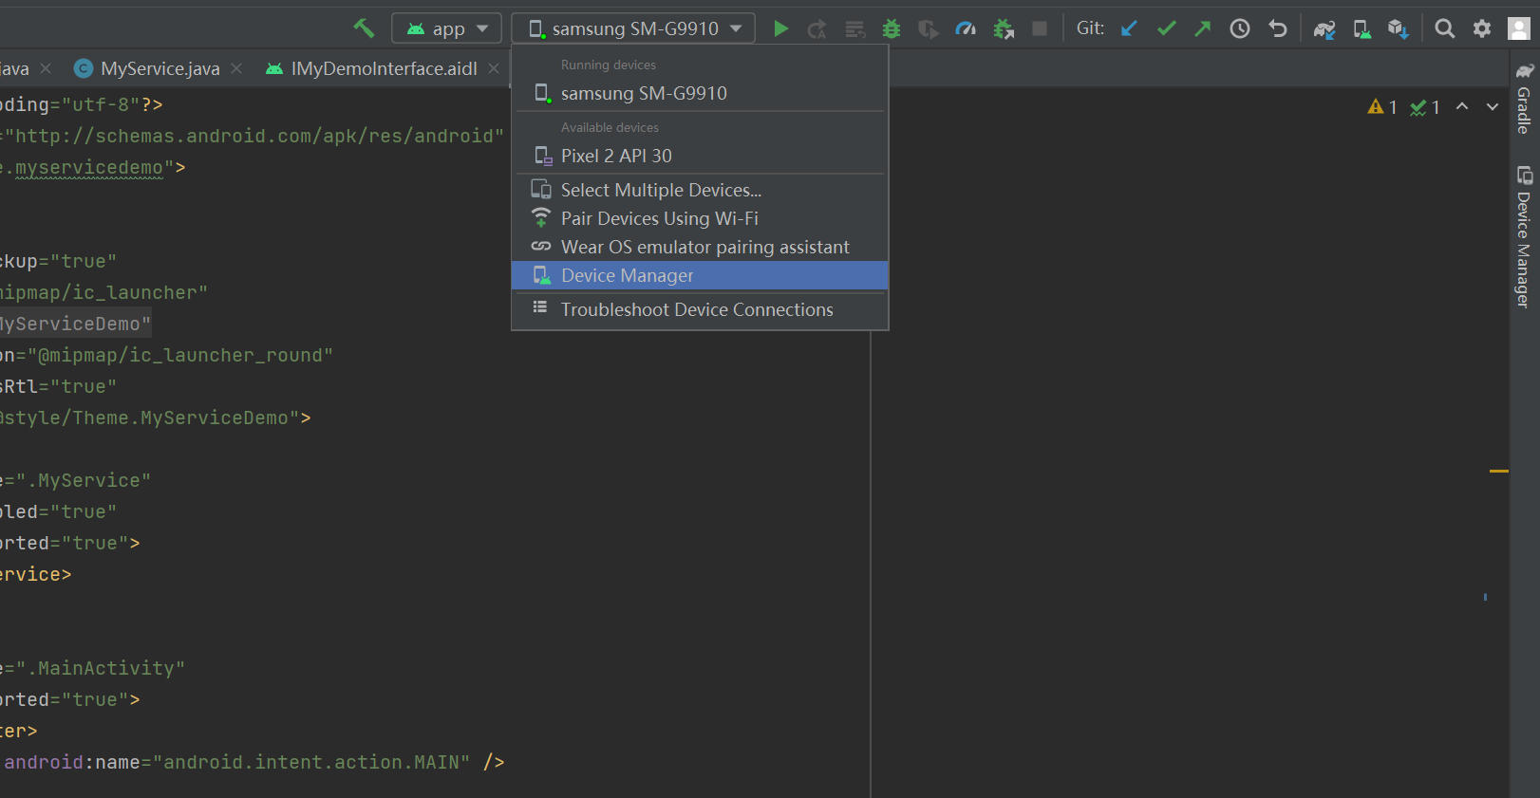The height and width of the screenshot is (798, 1540).
Task: Show Git history clock icon
Action: coord(1240,28)
